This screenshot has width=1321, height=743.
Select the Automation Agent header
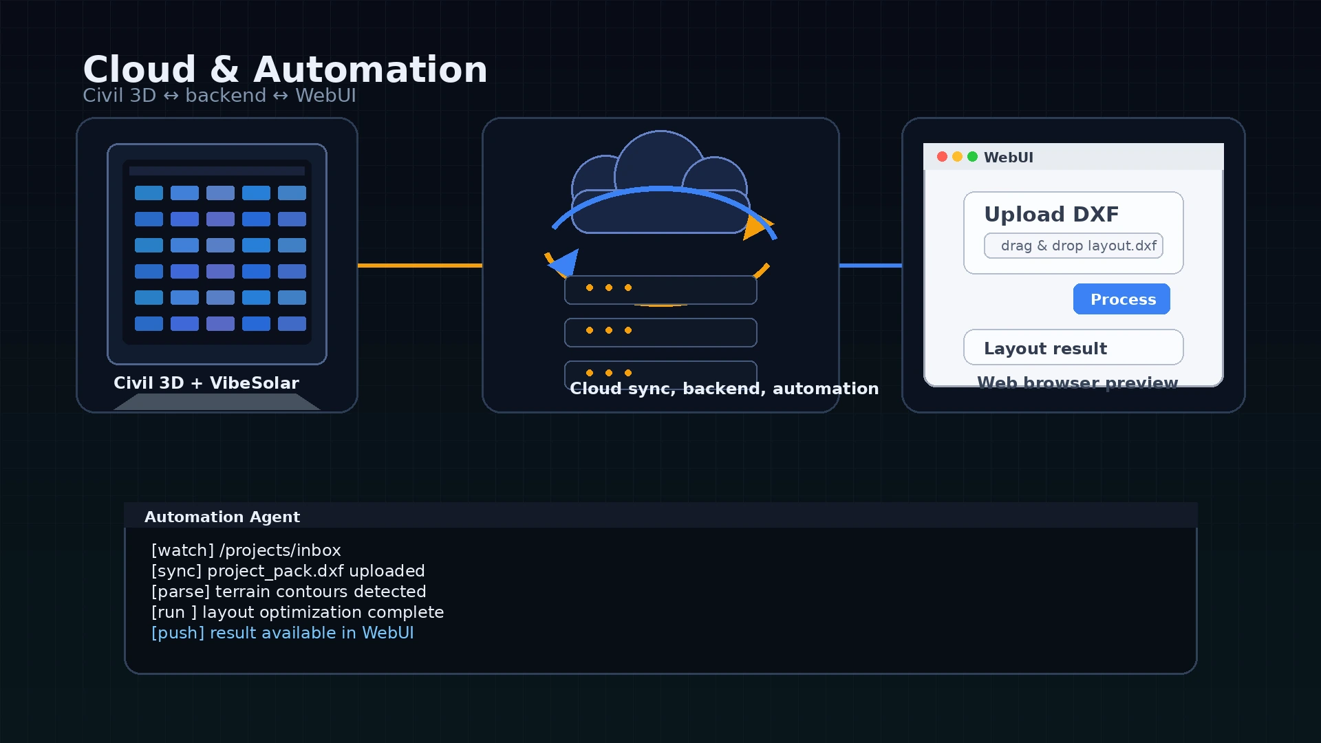[222, 517]
